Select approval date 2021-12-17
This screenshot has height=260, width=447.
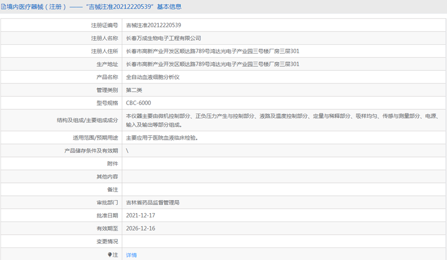pyautogui.click(x=140, y=216)
